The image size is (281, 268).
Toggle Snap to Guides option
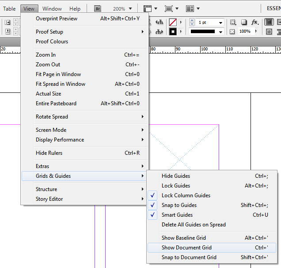[x=212, y=205]
